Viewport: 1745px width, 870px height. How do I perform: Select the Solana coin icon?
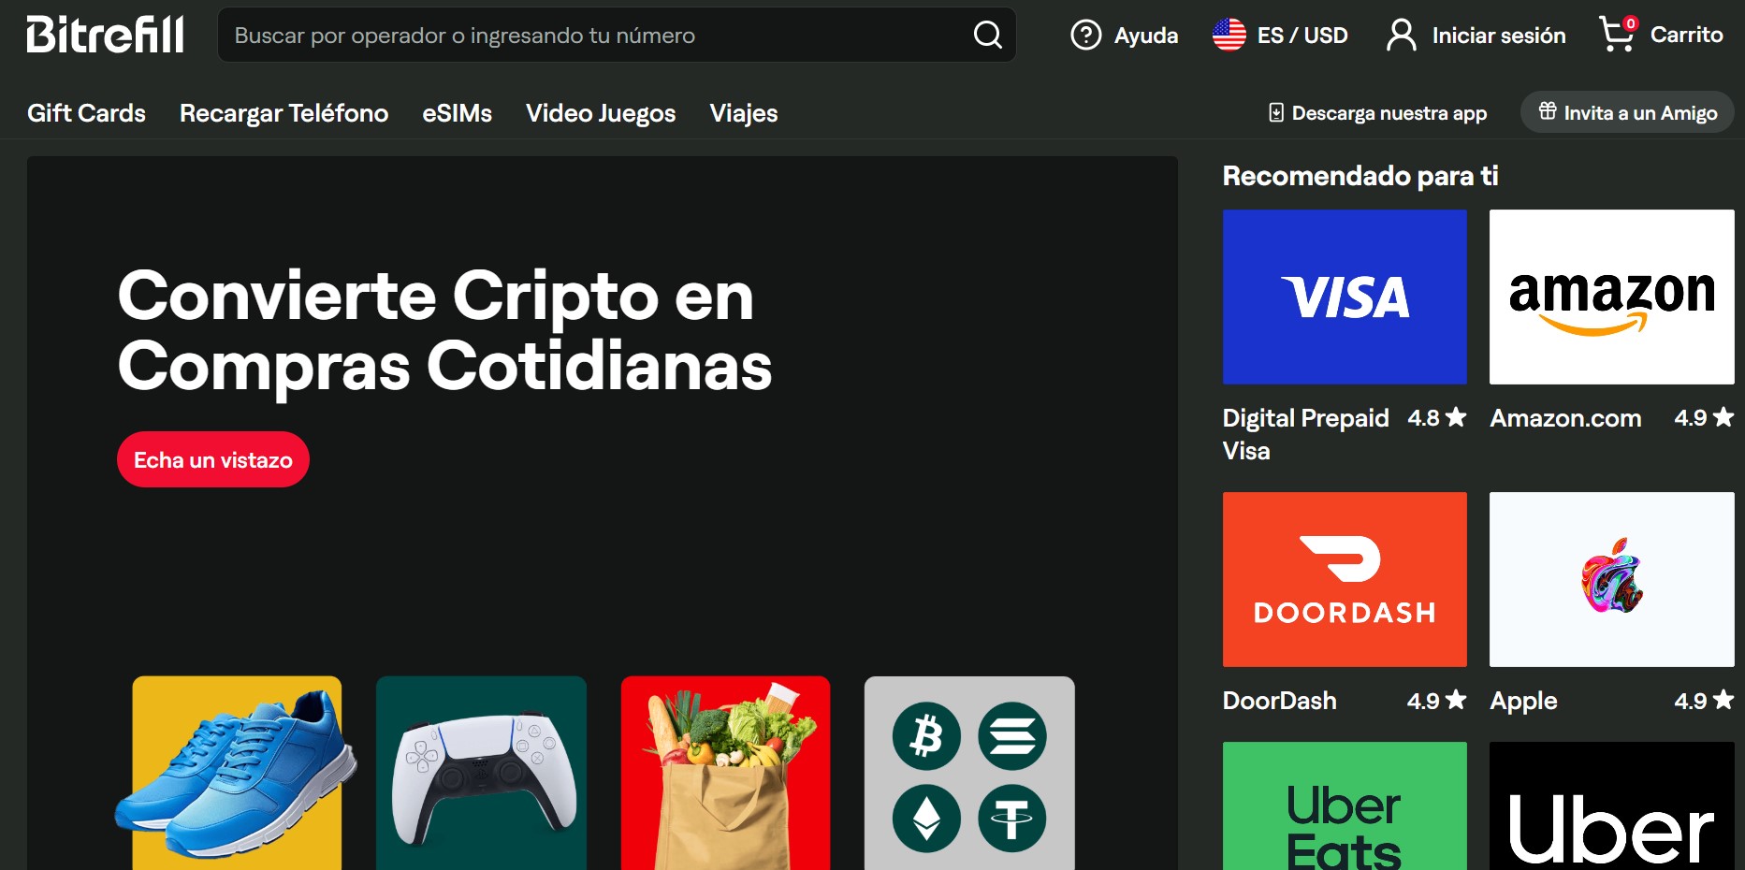pyautogui.click(x=1011, y=736)
